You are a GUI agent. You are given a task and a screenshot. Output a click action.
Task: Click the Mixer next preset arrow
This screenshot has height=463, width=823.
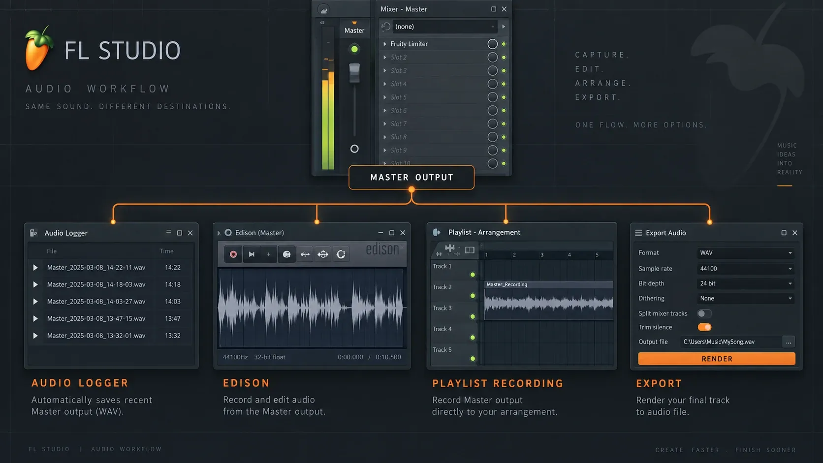tap(504, 27)
